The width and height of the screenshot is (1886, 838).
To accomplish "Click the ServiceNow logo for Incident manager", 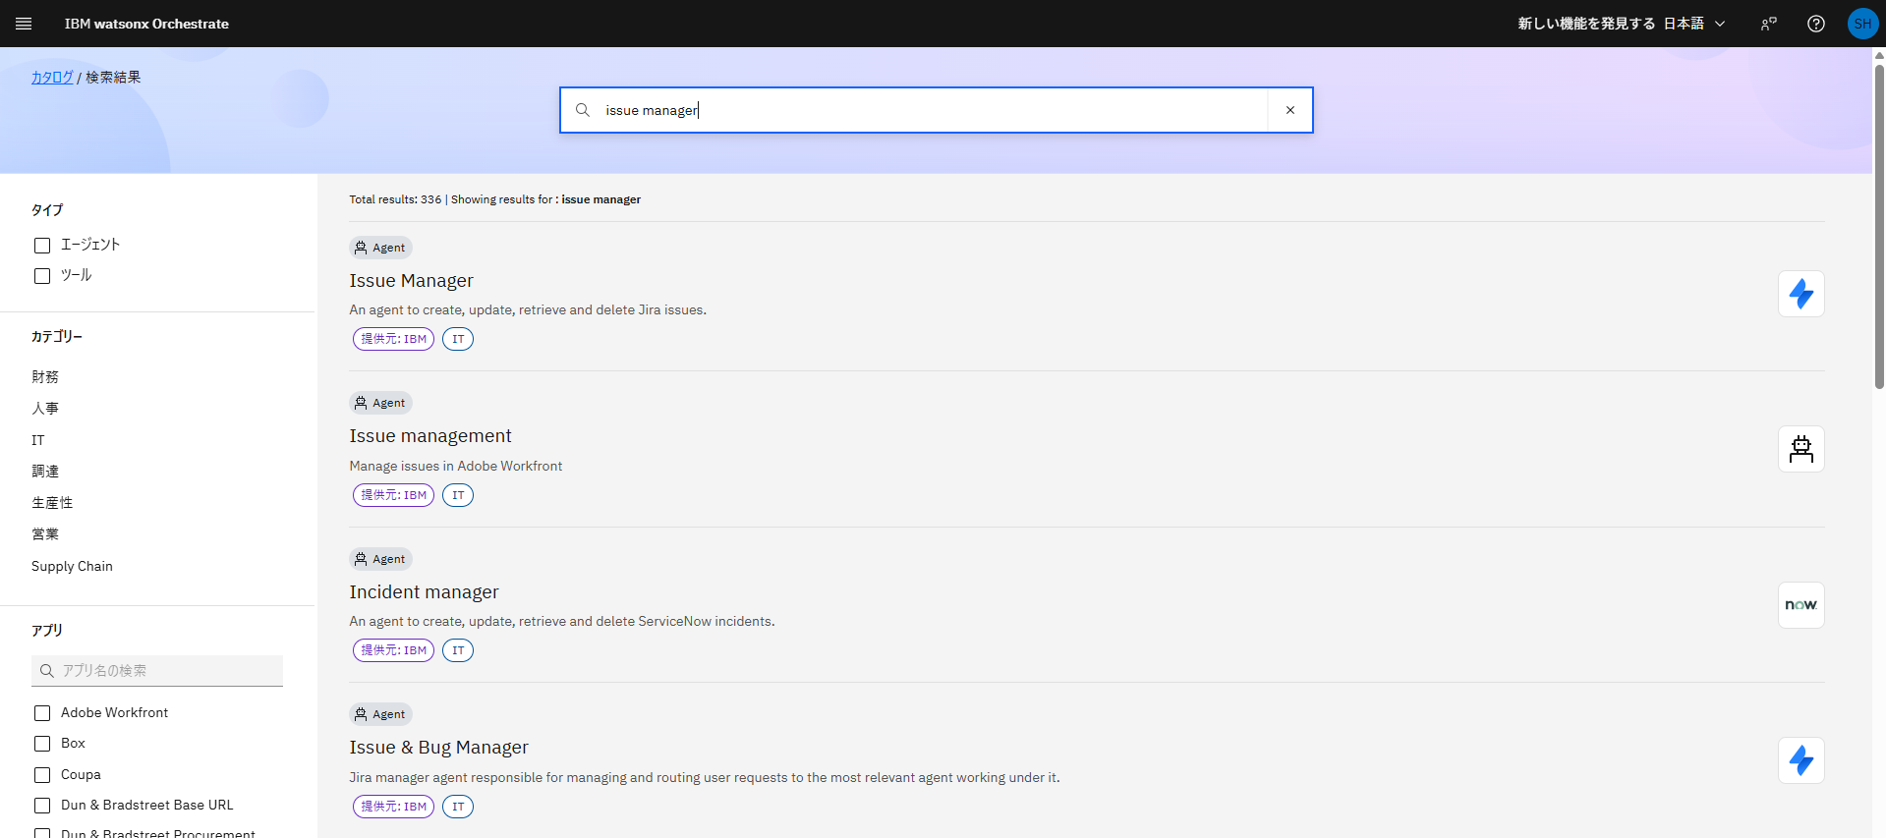I will click(x=1800, y=605).
